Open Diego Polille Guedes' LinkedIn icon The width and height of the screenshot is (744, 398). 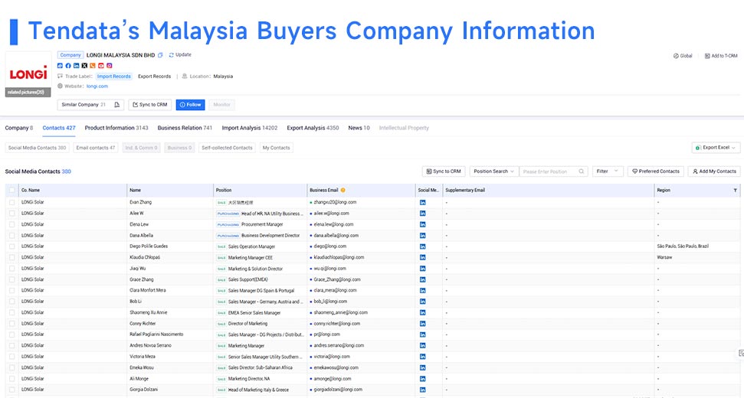422,246
